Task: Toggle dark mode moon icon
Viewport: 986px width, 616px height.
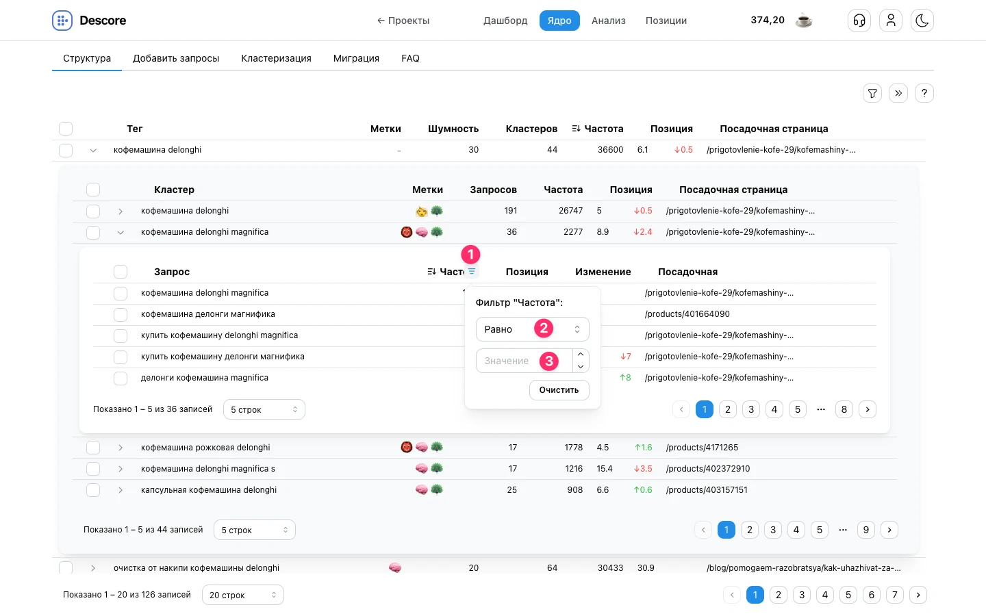Action: (x=922, y=21)
